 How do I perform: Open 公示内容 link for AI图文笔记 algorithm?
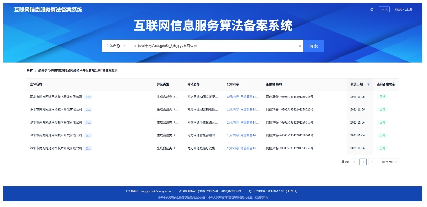(x=242, y=97)
